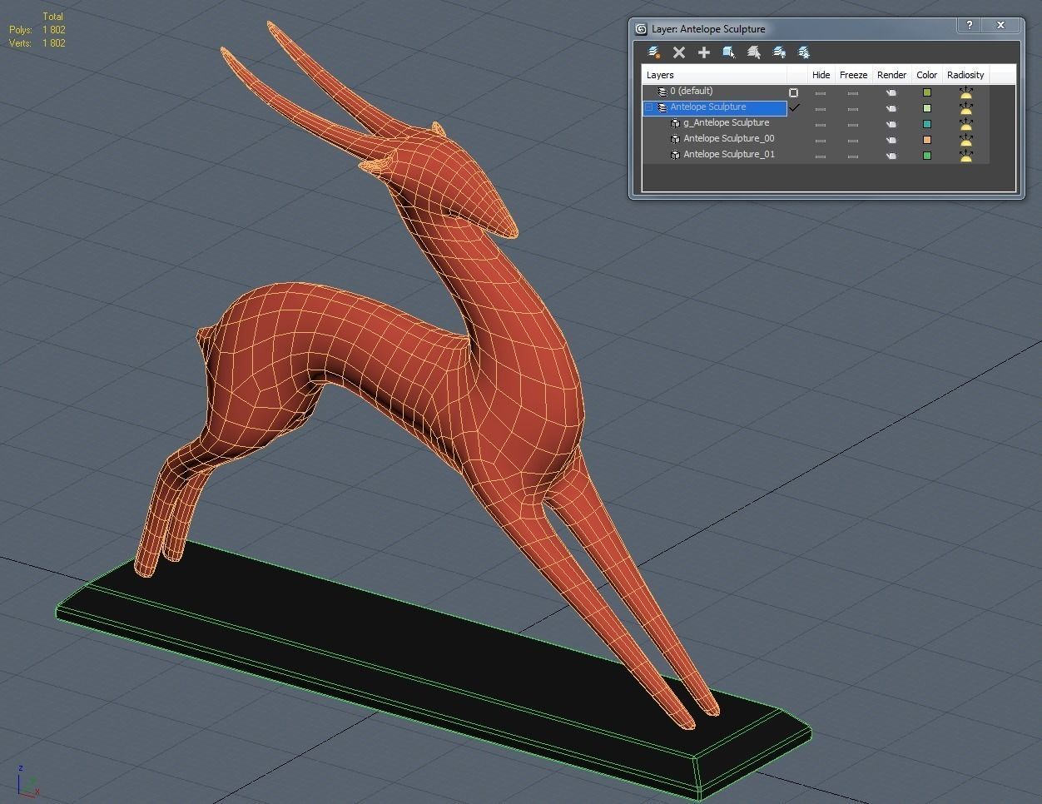Click the layer stack icon of 0 (default)
1042x804 pixels.
pos(662,92)
